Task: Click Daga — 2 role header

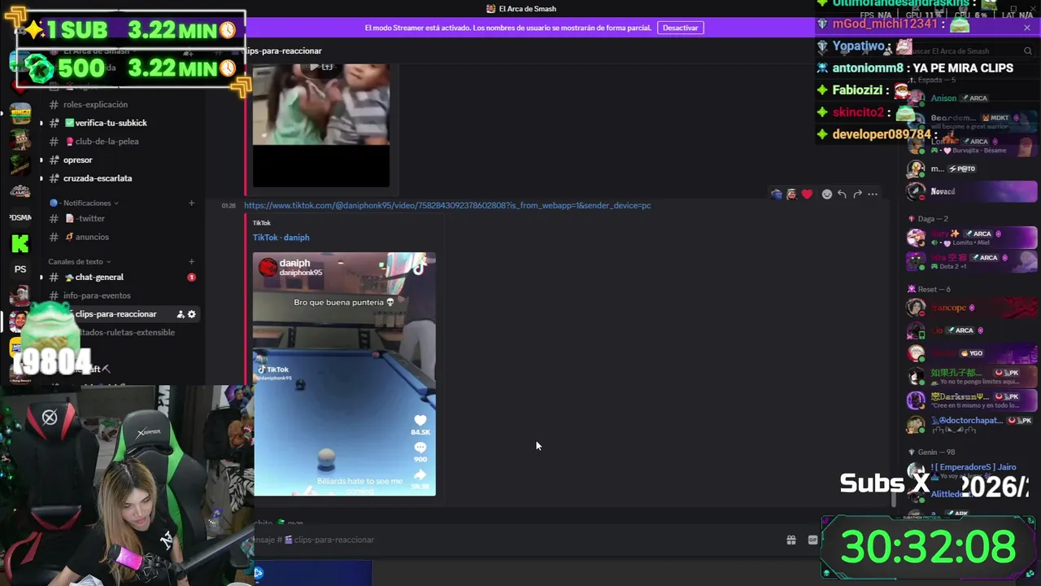Action: coord(933,219)
